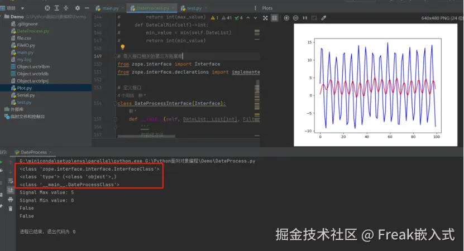Click the typo count checkmark 4

coord(238,18)
